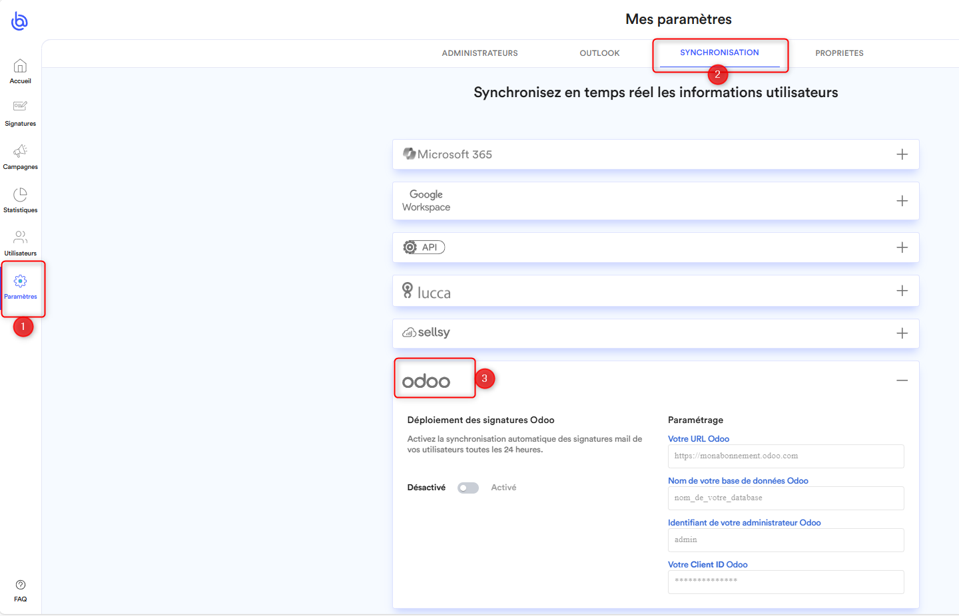Click the app logo at top left
Screen dimensions: 959x616
pyautogui.click(x=19, y=21)
